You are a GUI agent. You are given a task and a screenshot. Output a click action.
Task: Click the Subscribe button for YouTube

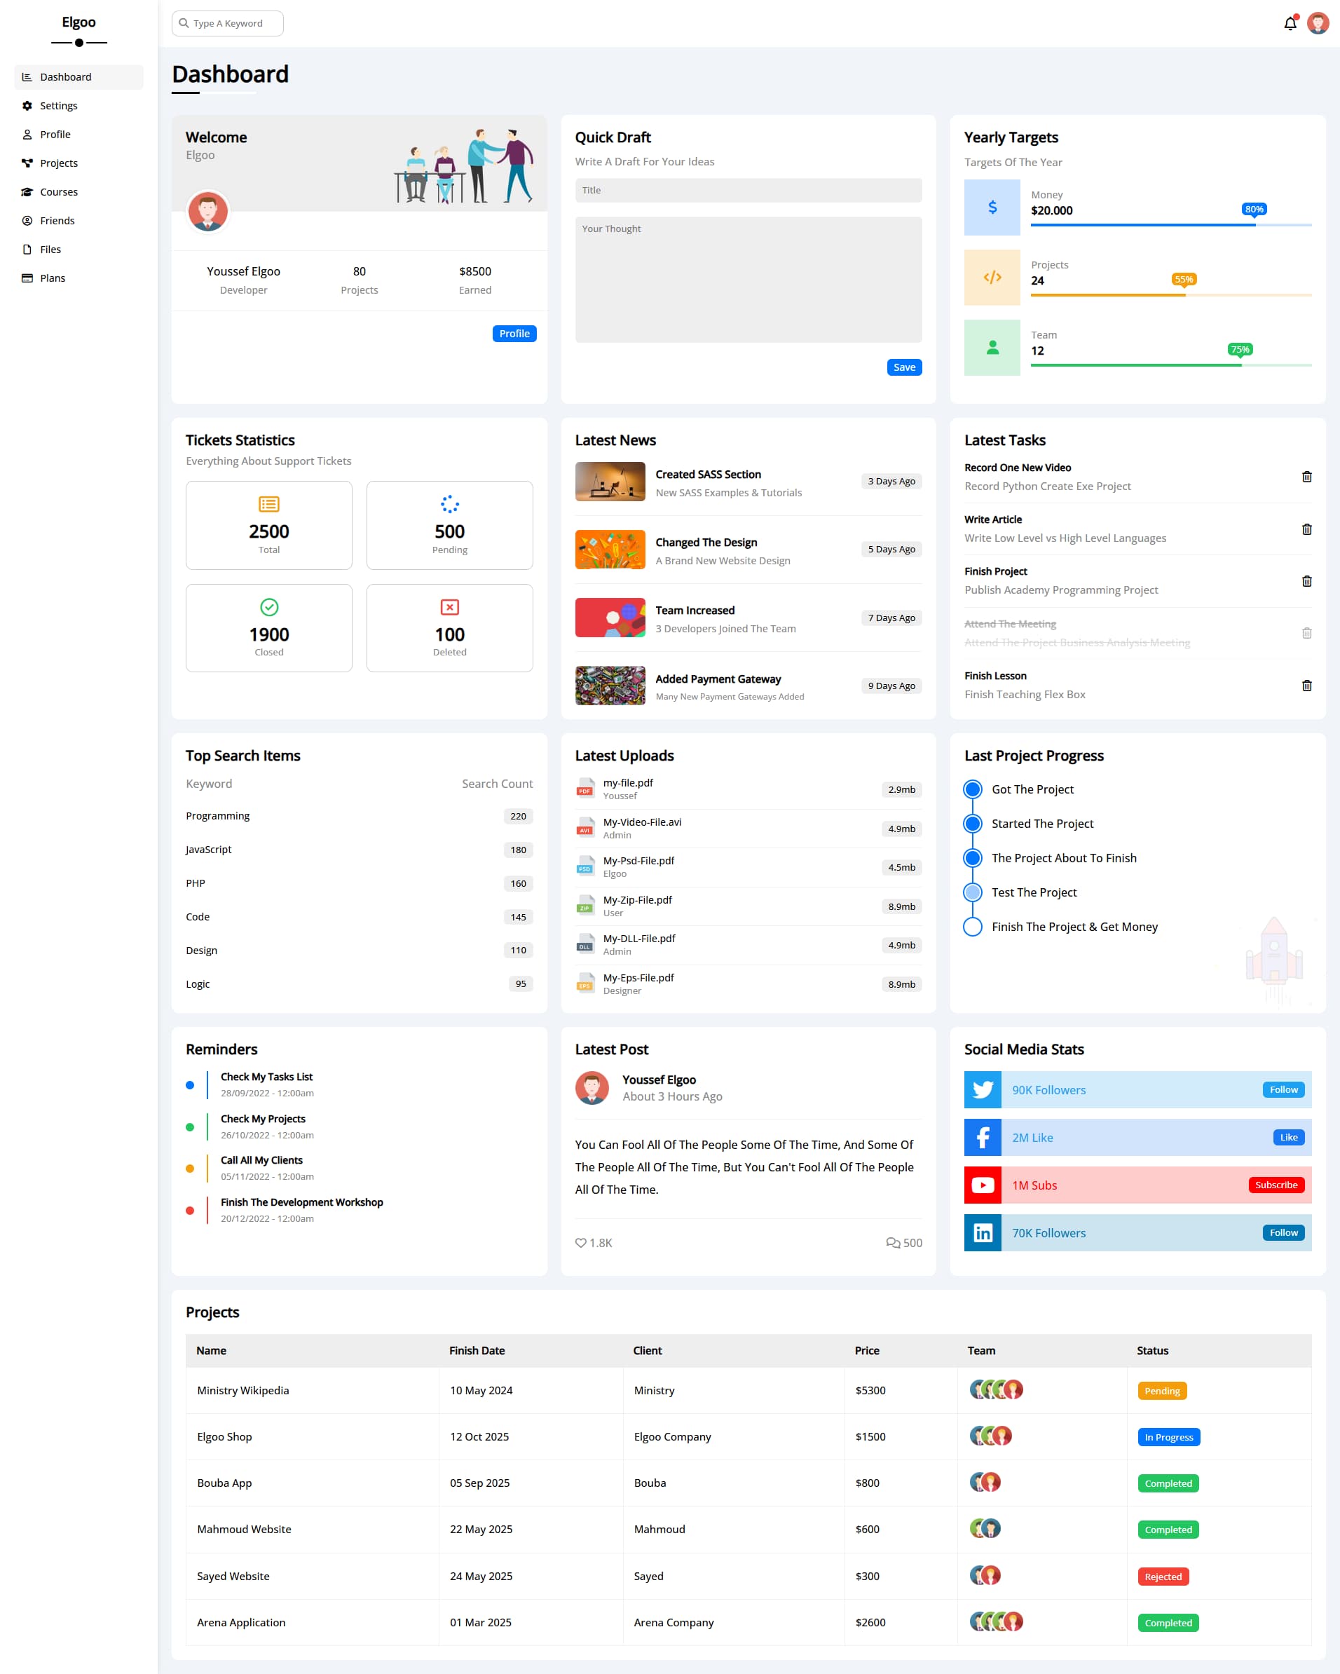(x=1276, y=1185)
